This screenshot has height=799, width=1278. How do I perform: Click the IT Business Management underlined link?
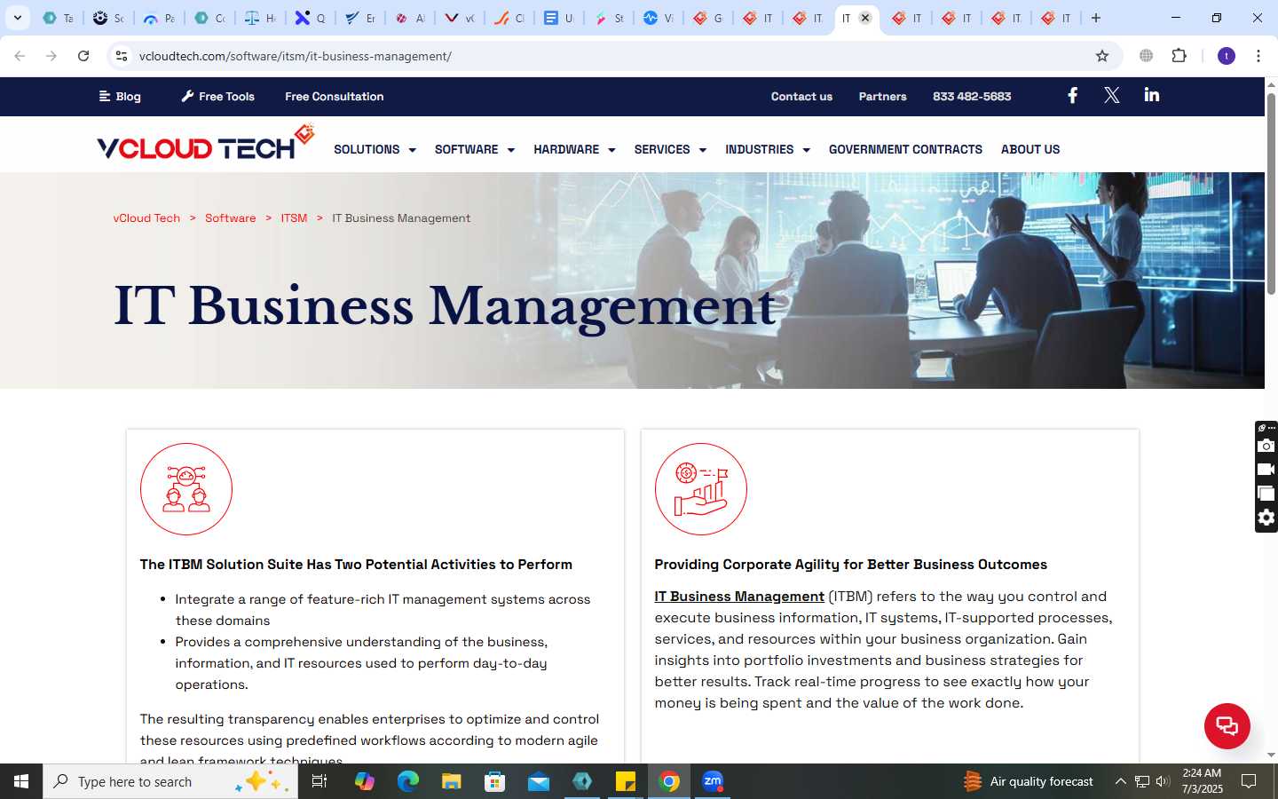pos(739,597)
